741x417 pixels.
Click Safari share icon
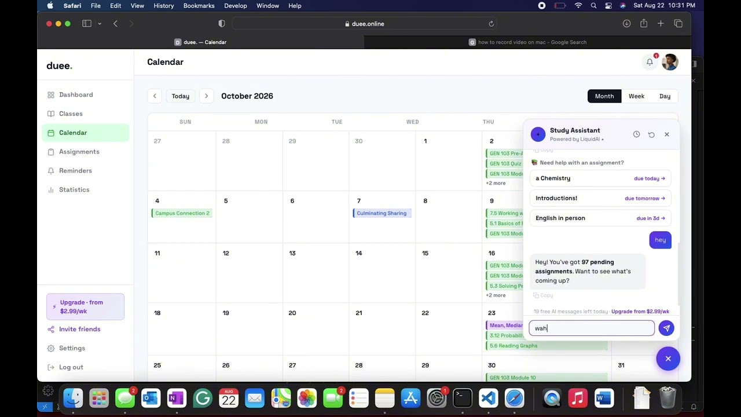coord(644,24)
